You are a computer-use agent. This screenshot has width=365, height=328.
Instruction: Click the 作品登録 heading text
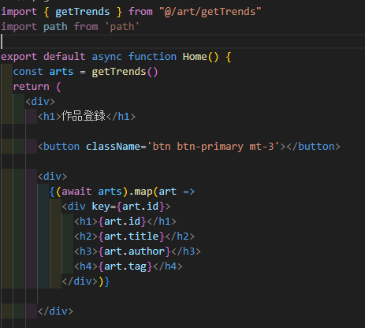click(x=84, y=116)
